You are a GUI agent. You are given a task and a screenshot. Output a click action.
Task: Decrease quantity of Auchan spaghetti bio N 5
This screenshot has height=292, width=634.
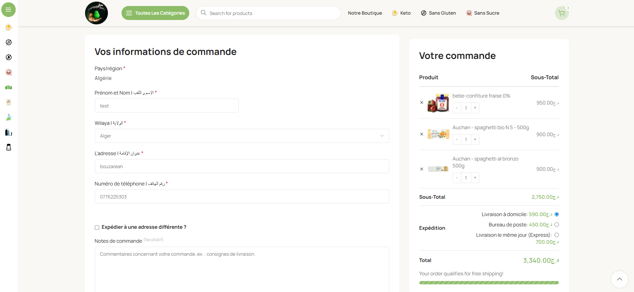[x=457, y=140]
